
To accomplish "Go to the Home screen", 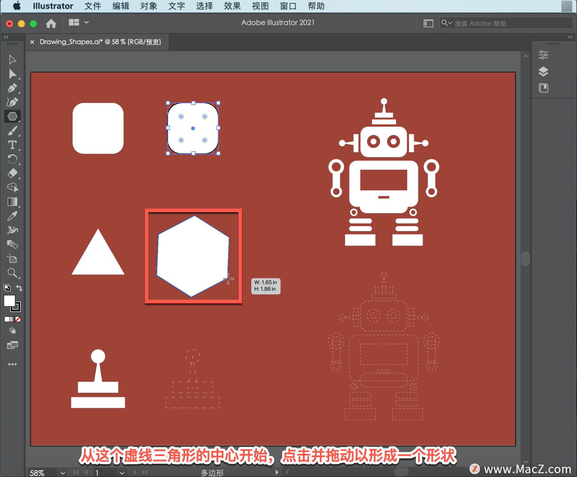I will tap(51, 23).
